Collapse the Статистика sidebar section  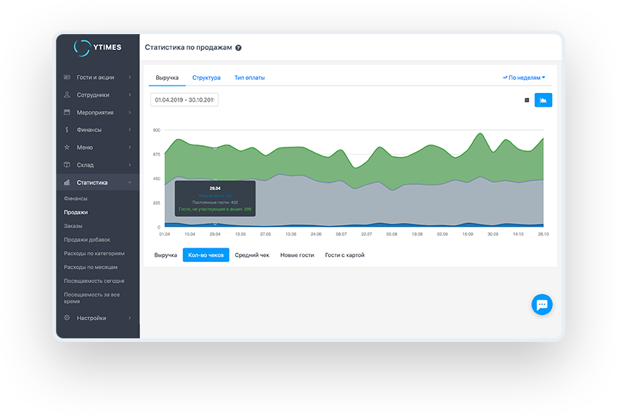click(129, 183)
